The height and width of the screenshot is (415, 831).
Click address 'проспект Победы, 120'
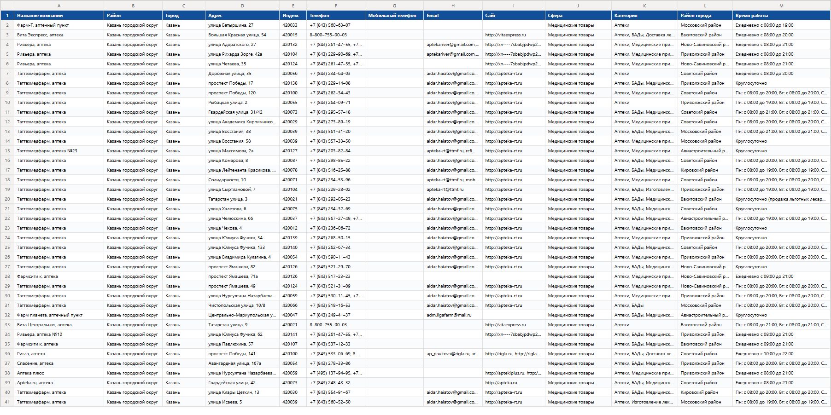coord(242,93)
